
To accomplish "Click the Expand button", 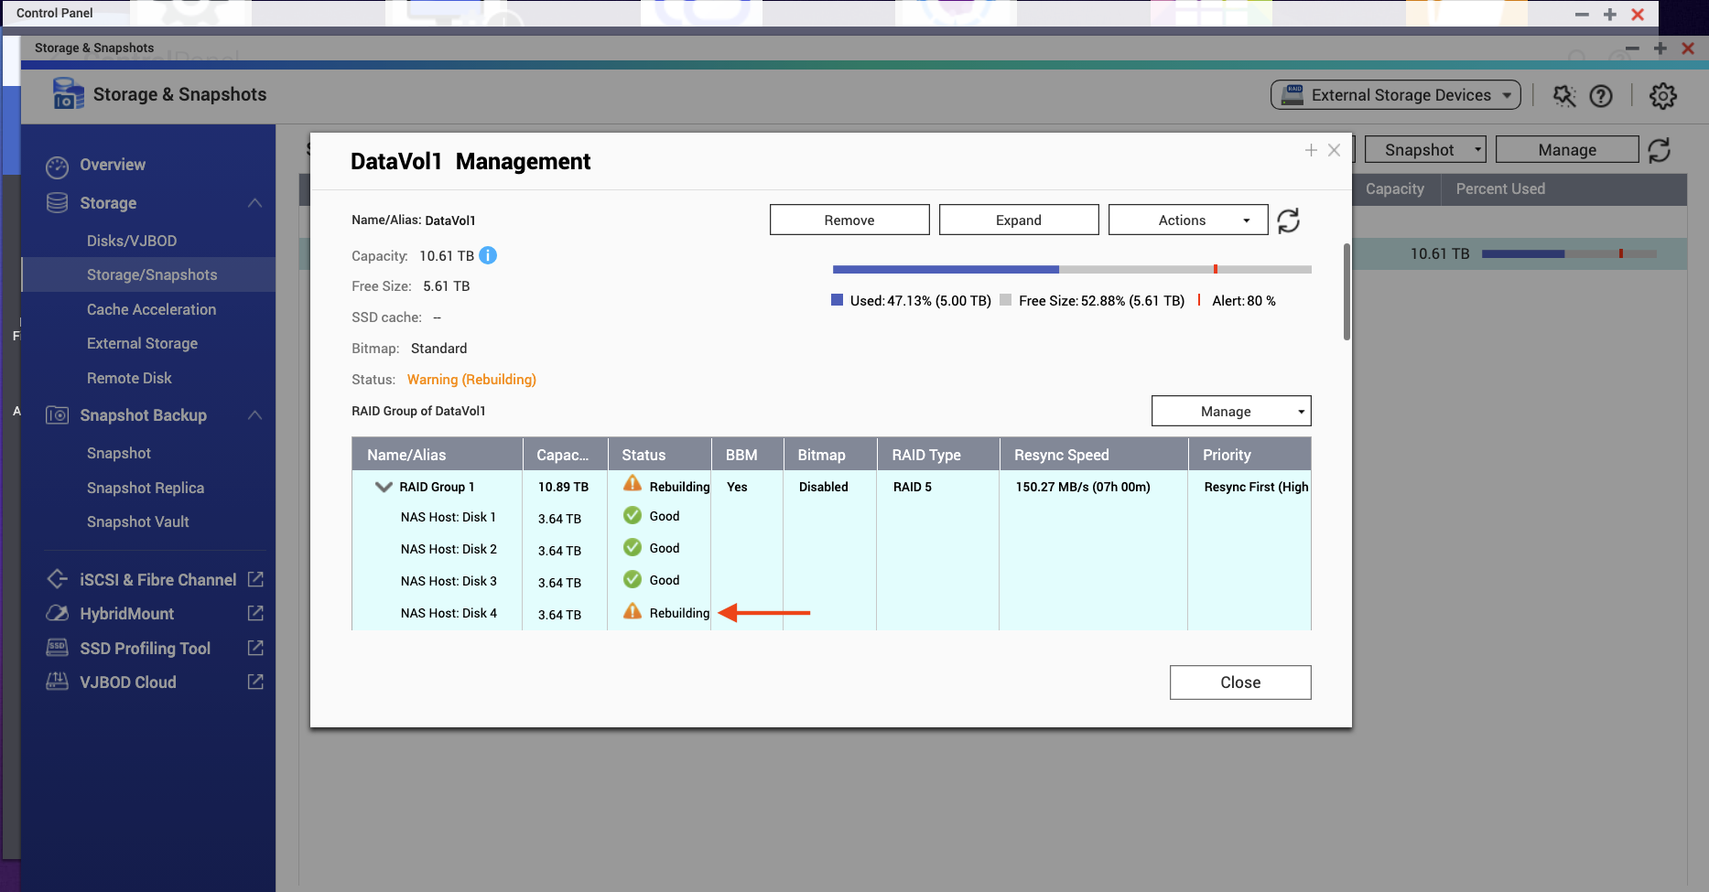I will click(1018, 220).
